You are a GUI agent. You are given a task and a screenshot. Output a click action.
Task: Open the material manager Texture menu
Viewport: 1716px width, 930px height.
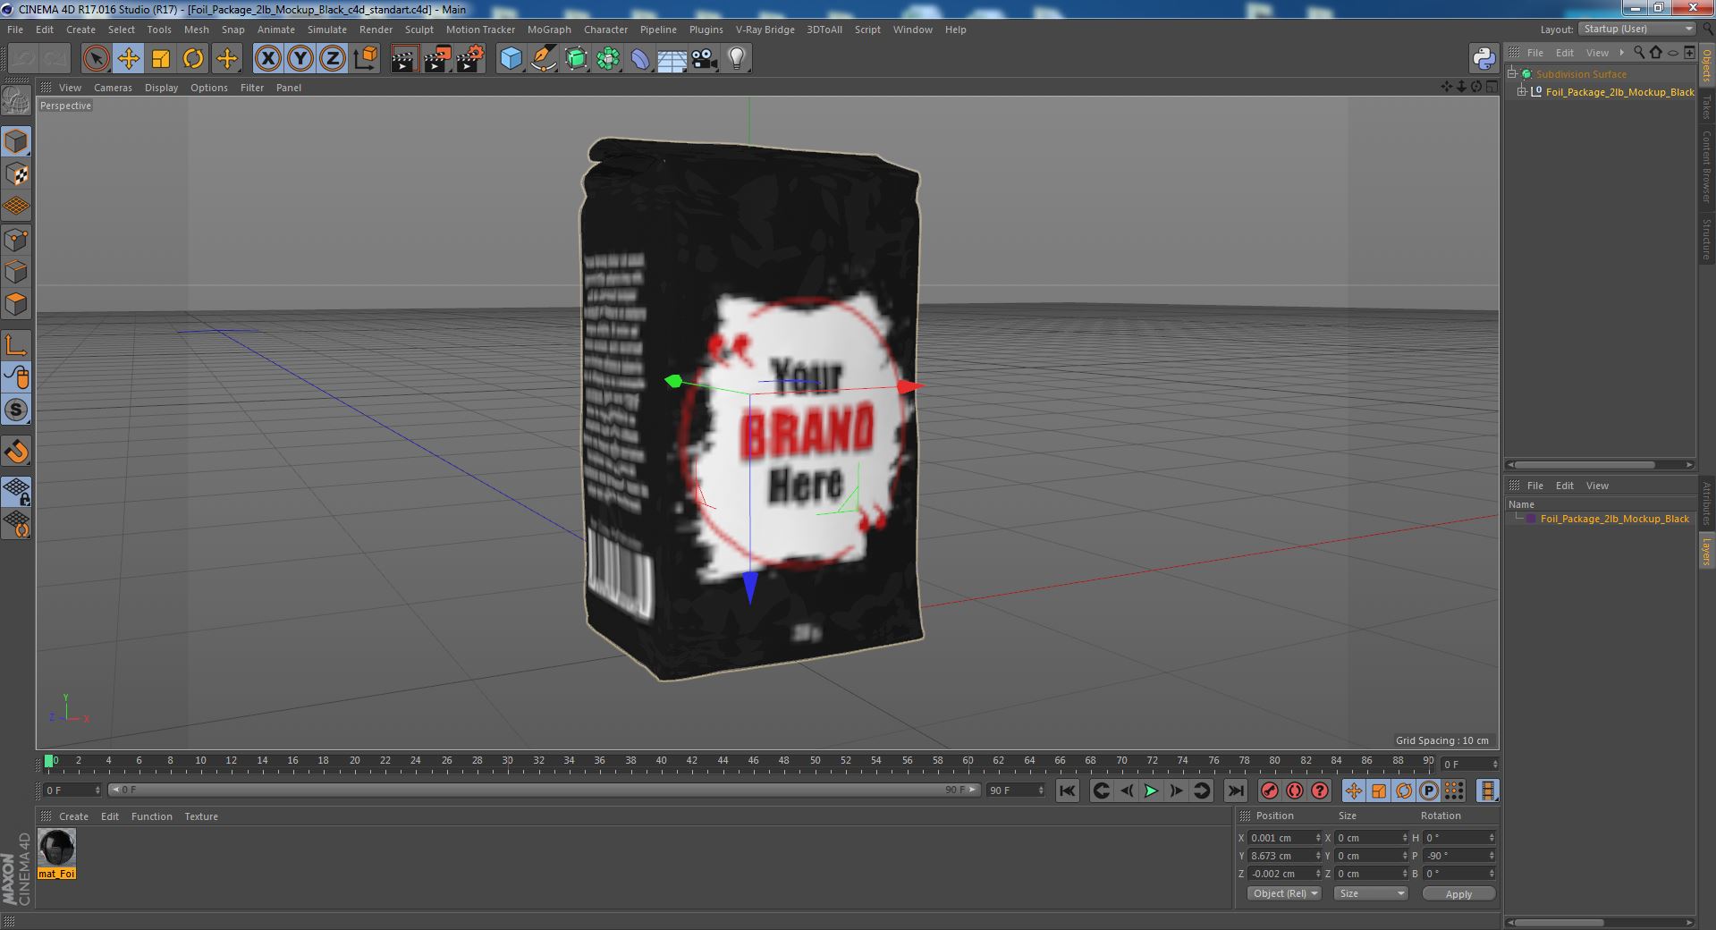pos(201,816)
